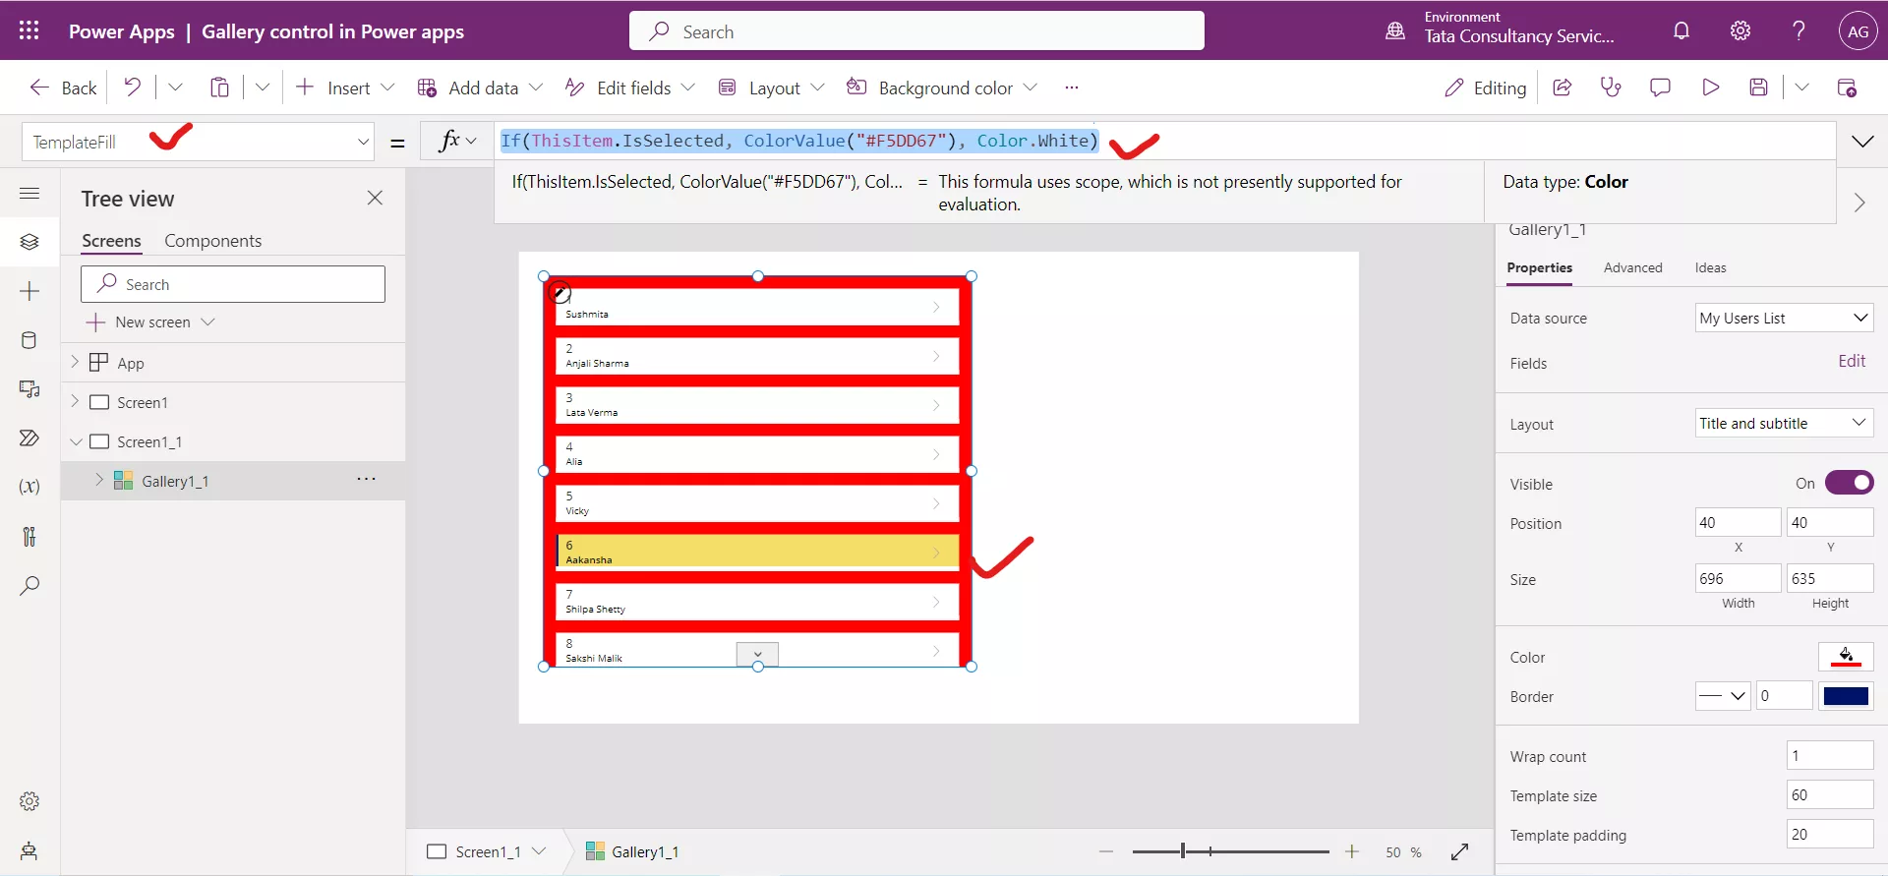This screenshot has width=1888, height=876.
Task: Open the Power Automate icon in left rail
Action: 29,438
